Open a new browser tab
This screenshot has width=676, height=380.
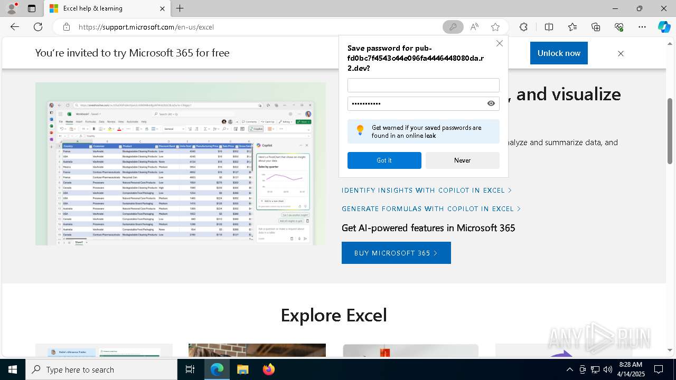click(x=180, y=8)
